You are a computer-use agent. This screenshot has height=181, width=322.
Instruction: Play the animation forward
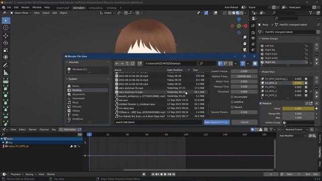coord(165,174)
